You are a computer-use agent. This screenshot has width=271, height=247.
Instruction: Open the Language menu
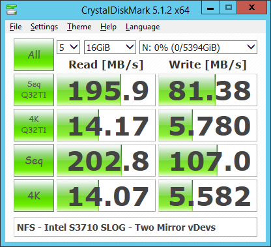(143, 27)
